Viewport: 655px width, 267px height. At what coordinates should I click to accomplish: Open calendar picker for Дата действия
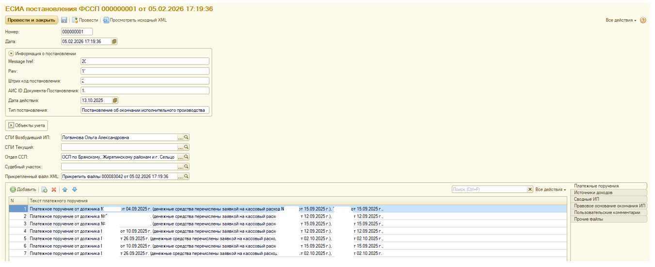click(115, 101)
